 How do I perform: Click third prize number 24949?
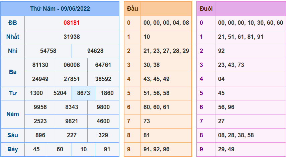tap(40, 79)
